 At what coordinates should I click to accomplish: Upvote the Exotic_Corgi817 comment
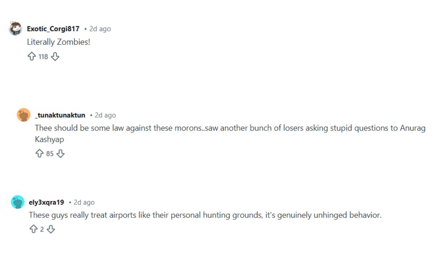(x=32, y=56)
